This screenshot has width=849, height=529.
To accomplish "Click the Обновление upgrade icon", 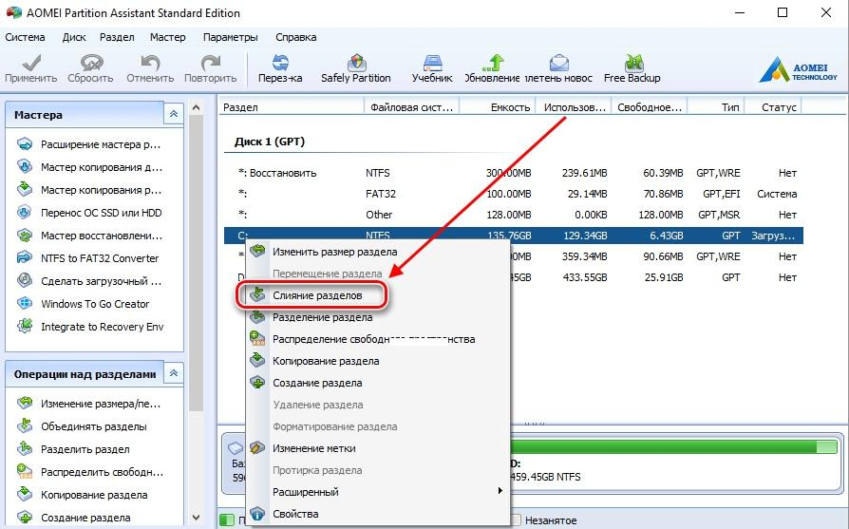I will click(x=493, y=63).
